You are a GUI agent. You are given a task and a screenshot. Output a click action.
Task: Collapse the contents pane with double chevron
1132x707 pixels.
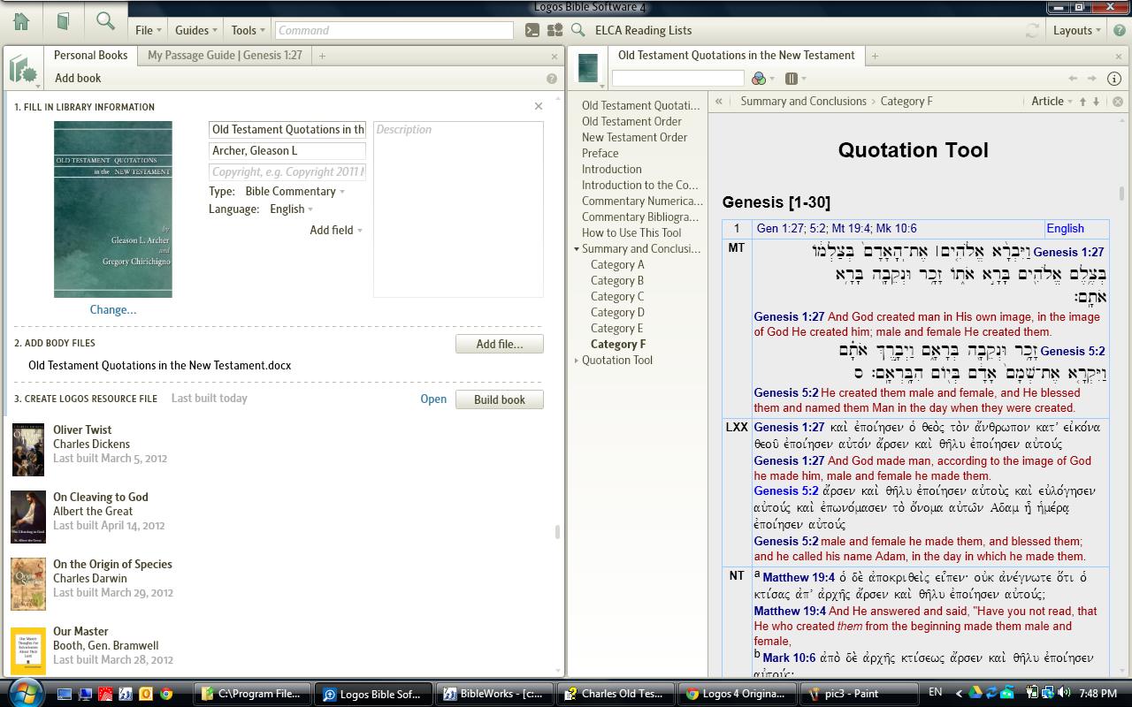[719, 101]
